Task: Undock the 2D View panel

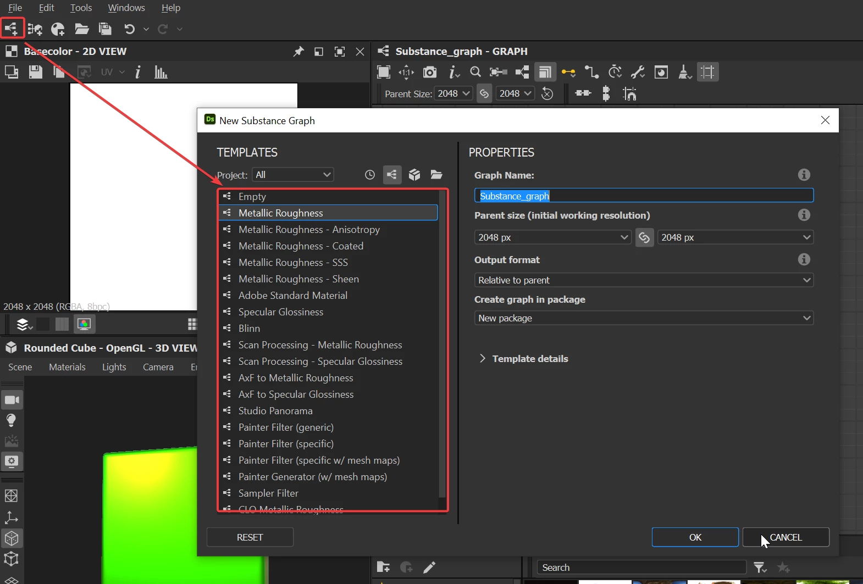Action: coord(319,52)
